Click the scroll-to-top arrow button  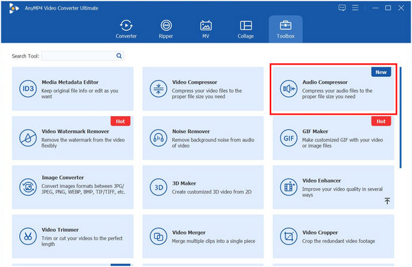(387, 201)
